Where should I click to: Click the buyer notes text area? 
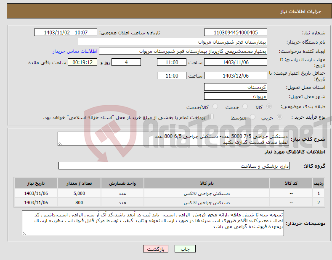point(153,223)
